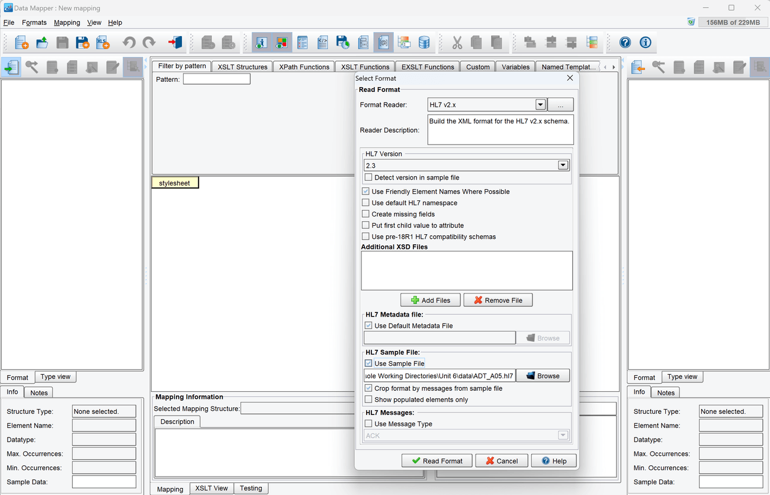Click the Undo icon in the toolbar

tap(129, 42)
